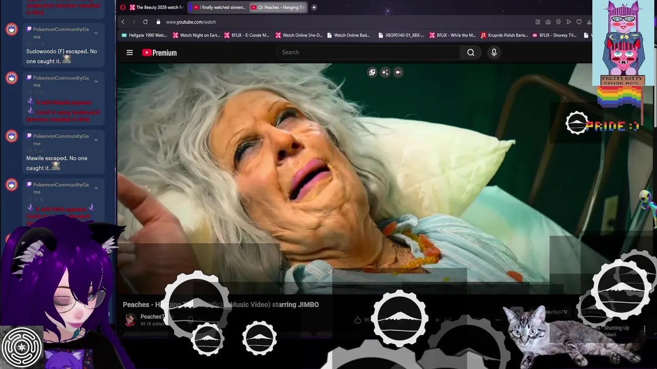Click the thumbs-up like button

click(x=358, y=320)
